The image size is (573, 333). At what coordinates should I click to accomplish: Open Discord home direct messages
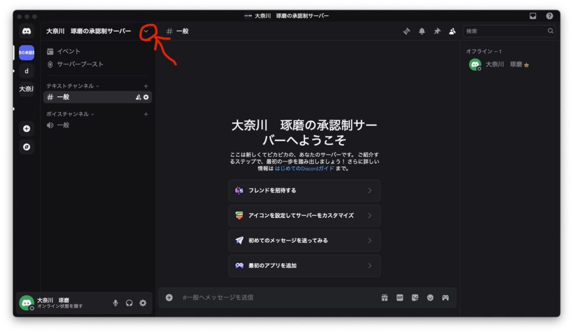(26, 31)
